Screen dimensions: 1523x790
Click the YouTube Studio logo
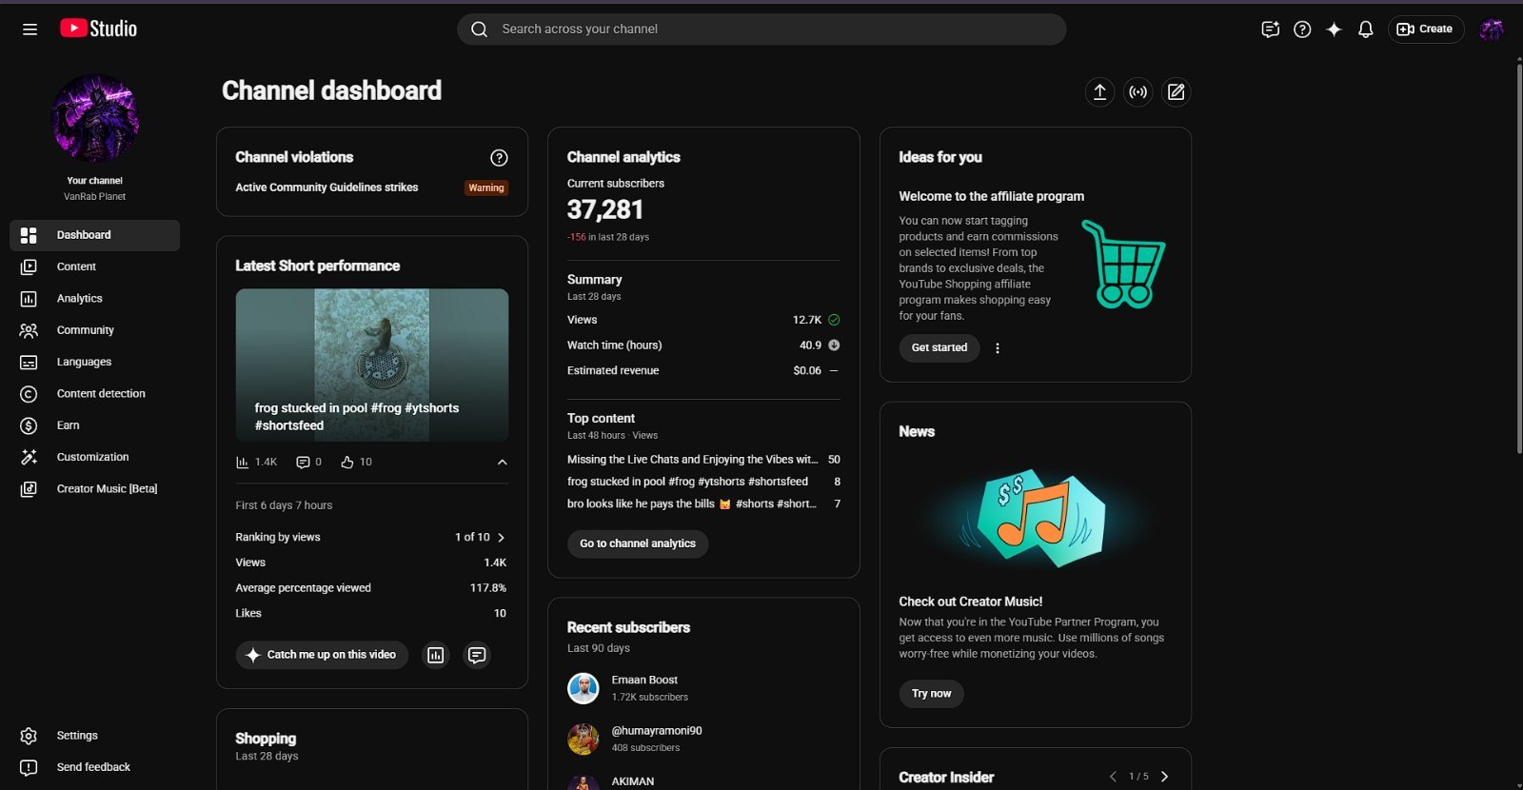pos(99,29)
